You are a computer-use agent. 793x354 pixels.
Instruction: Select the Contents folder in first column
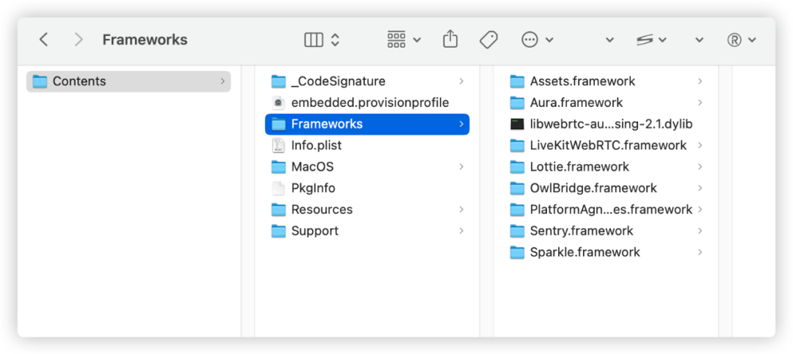point(79,81)
